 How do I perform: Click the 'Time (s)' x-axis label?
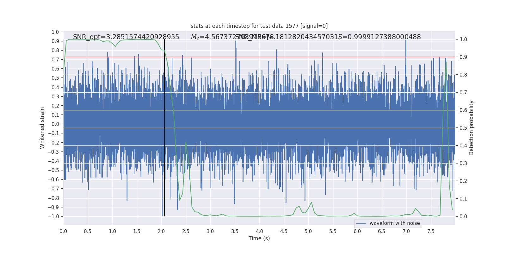click(x=259, y=238)
